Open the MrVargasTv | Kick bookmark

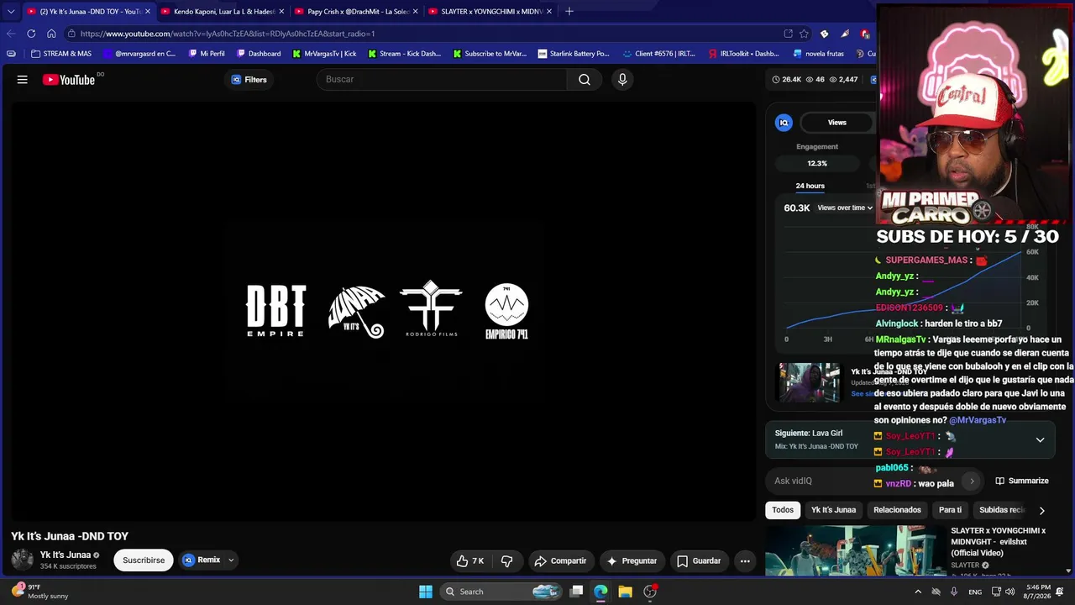324,54
